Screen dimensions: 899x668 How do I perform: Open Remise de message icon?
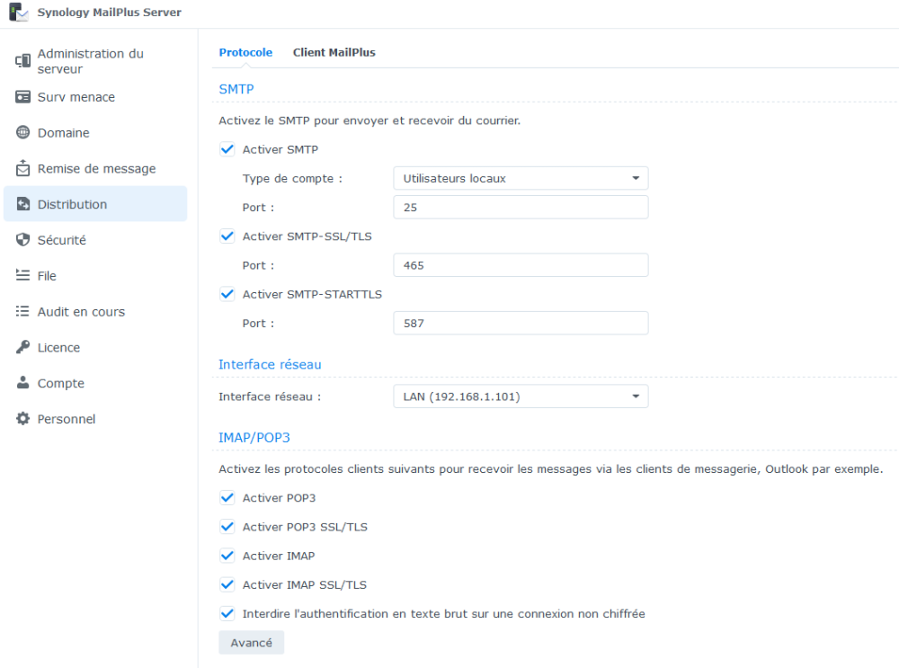click(x=23, y=168)
